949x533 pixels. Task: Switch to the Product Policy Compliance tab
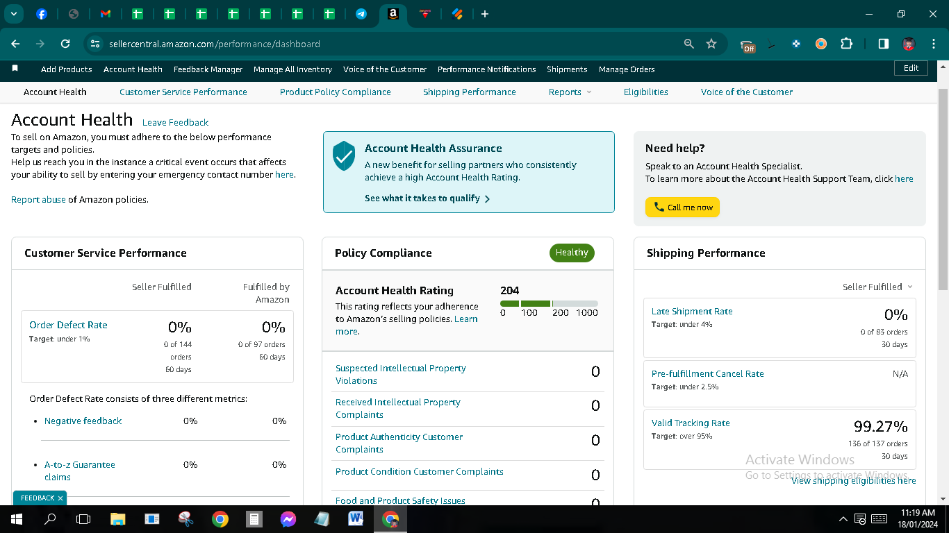pos(336,92)
